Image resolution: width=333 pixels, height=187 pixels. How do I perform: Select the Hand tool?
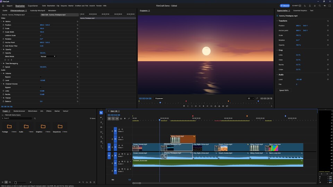click(x=101, y=142)
